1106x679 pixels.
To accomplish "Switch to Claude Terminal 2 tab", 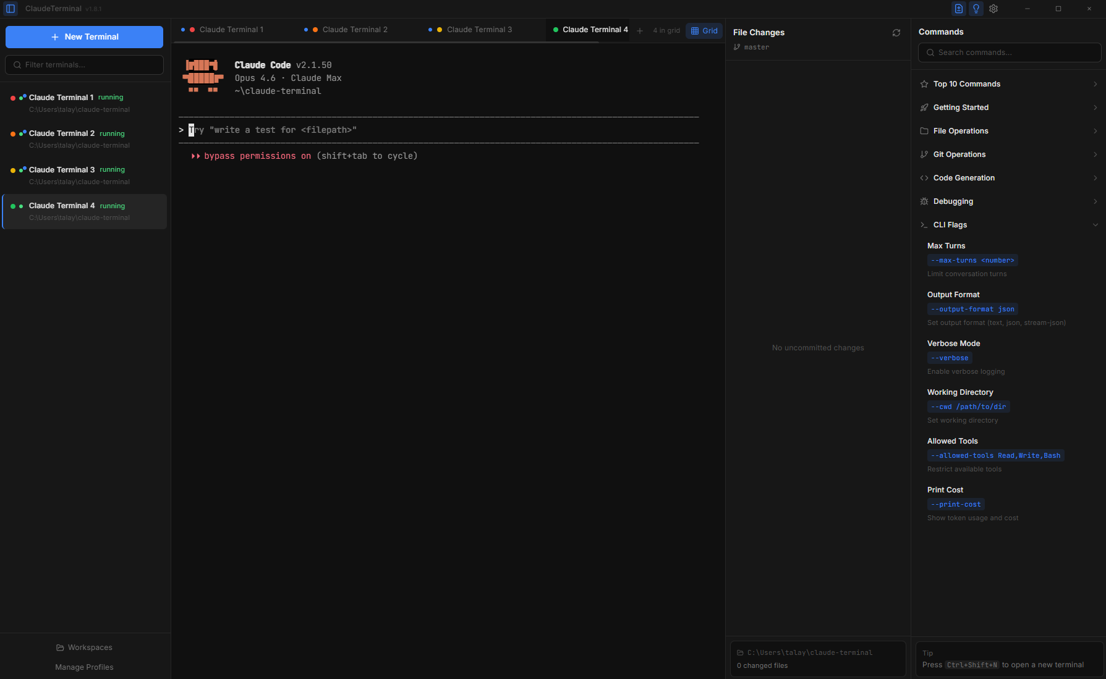I will 354,30.
